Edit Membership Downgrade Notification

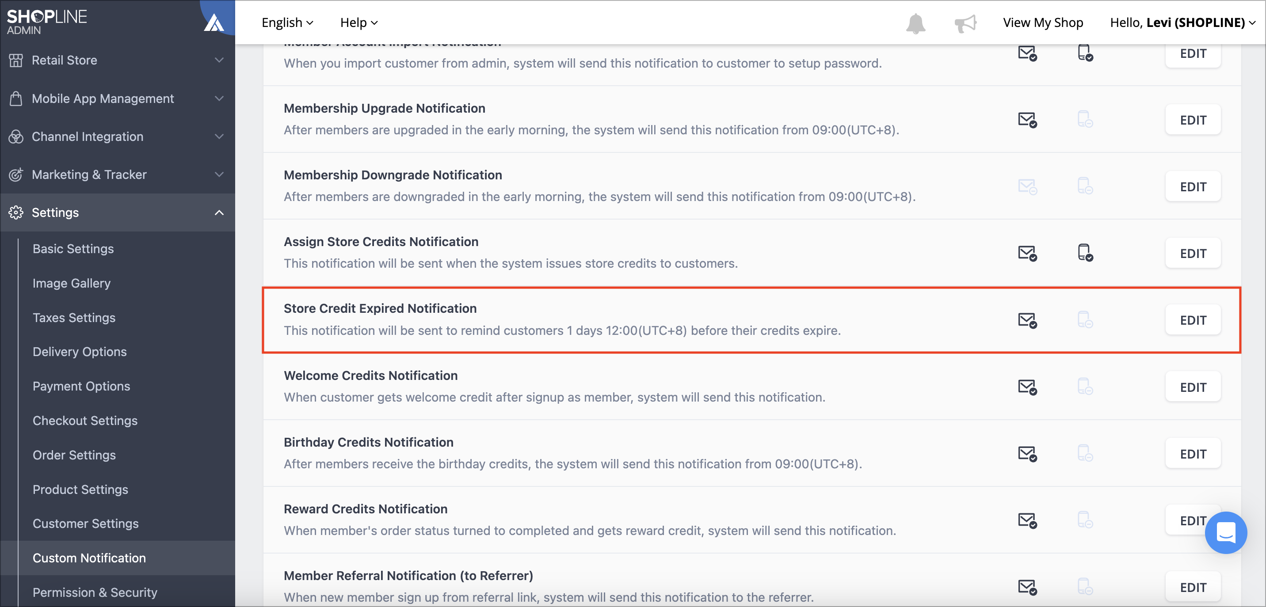pos(1193,186)
